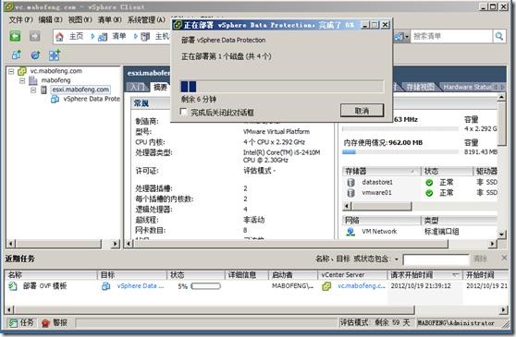This screenshot has width=516, height=337.
Task: Click the 部署 OVF 模板 task row
Action: tap(257, 286)
